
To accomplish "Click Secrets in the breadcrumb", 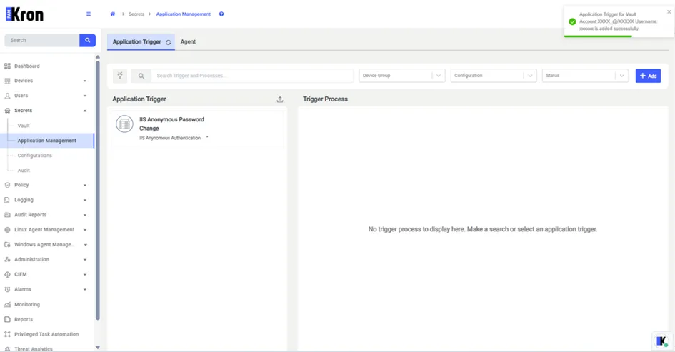I will pos(136,14).
